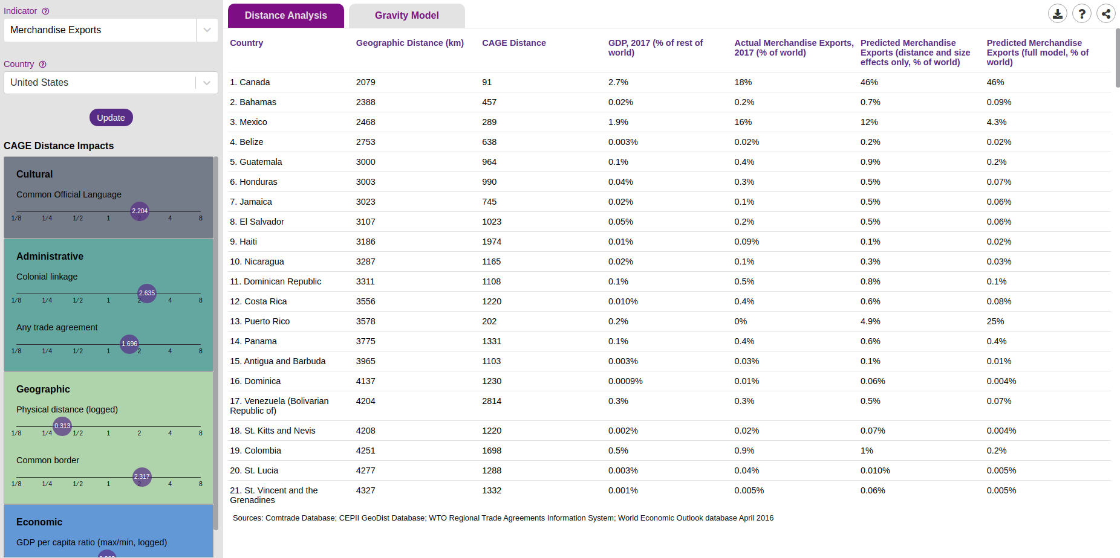Click the CAGE Distance column header
This screenshot has width=1120, height=558.
(x=513, y=43)
